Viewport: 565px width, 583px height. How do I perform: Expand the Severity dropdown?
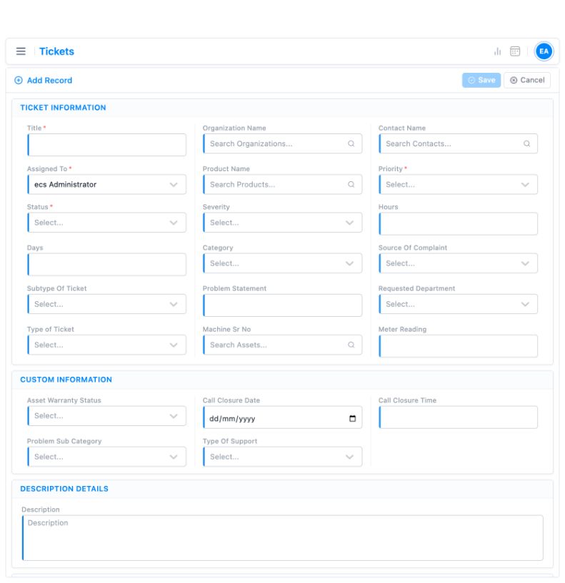coord(283,223)
